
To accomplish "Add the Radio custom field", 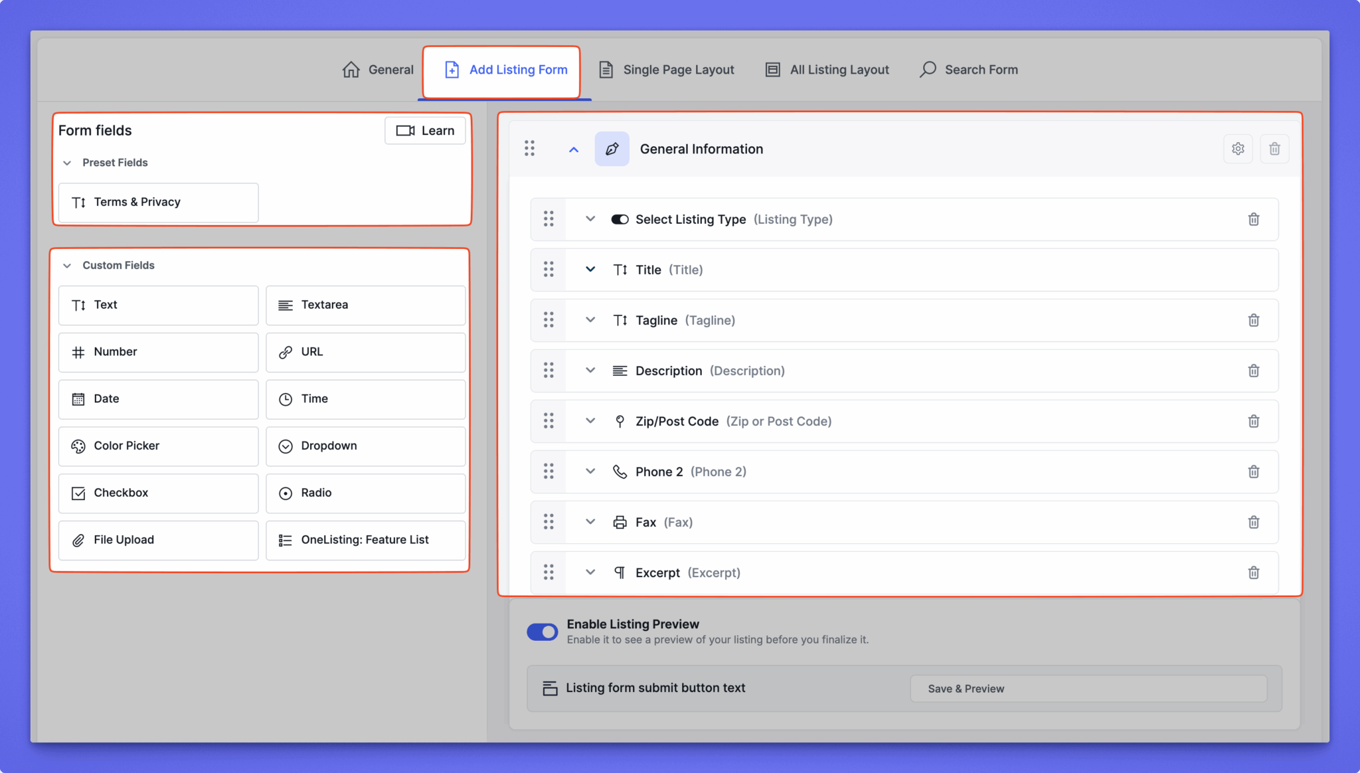I will point(365,493).
